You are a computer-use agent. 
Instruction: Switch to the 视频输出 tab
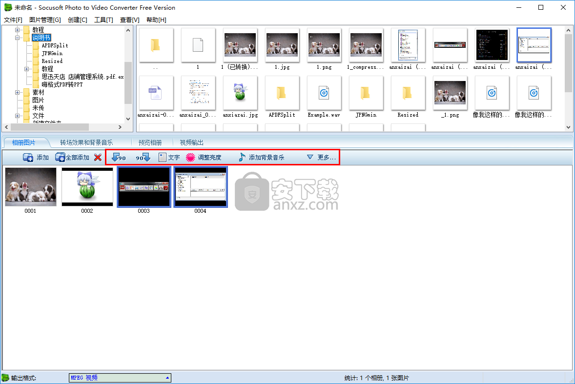coord(191,142)
